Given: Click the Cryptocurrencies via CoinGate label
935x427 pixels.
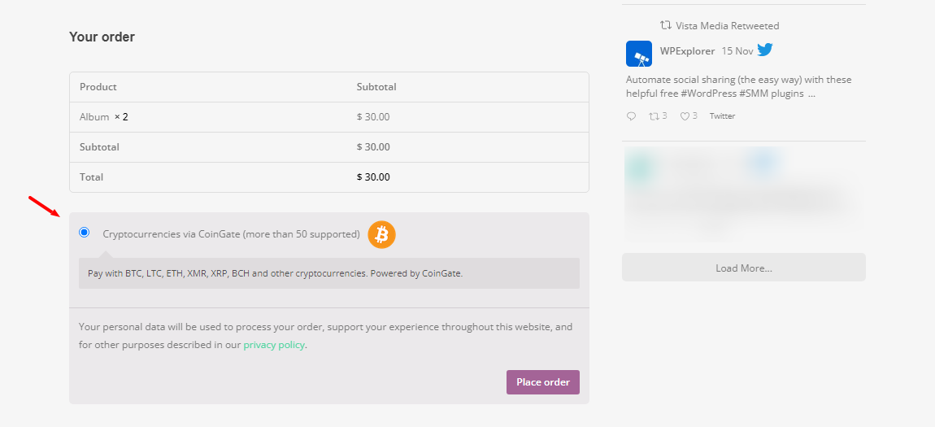Looking at the screenshot, I should pos(231,234).
